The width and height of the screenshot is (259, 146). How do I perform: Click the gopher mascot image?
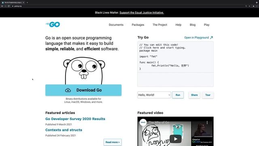point(84,71)
